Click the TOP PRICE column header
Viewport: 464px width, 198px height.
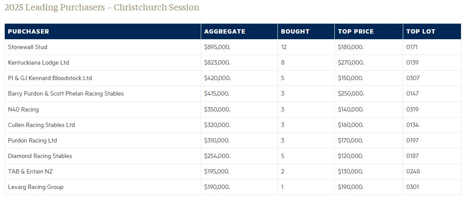click(x=356, y=31)
